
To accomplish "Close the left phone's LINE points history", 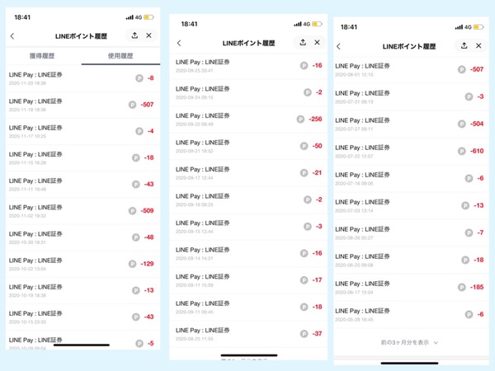I will tap(149, 35).
